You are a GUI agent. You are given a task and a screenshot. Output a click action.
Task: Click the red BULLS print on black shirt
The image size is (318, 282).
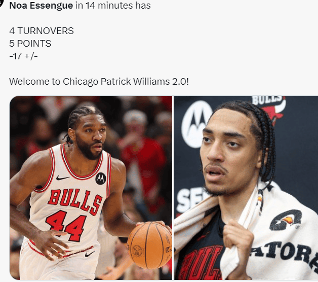[x=201, y=263]
